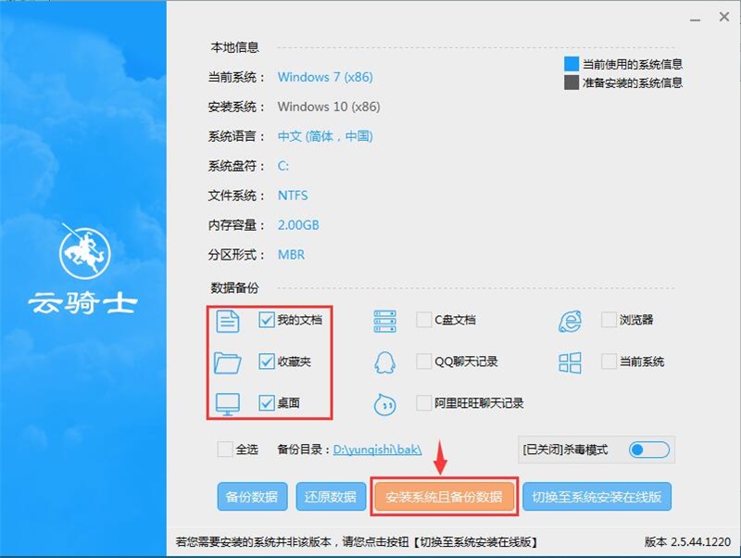The height and width of the screenshot is (558, 741).
Task: Check the 全选 select-all checkbox
Action: [x=225, y=449]
